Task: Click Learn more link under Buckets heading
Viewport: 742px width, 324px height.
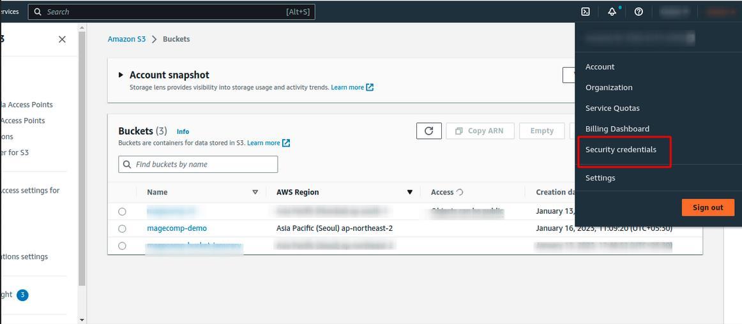Action: coord(264,143)
